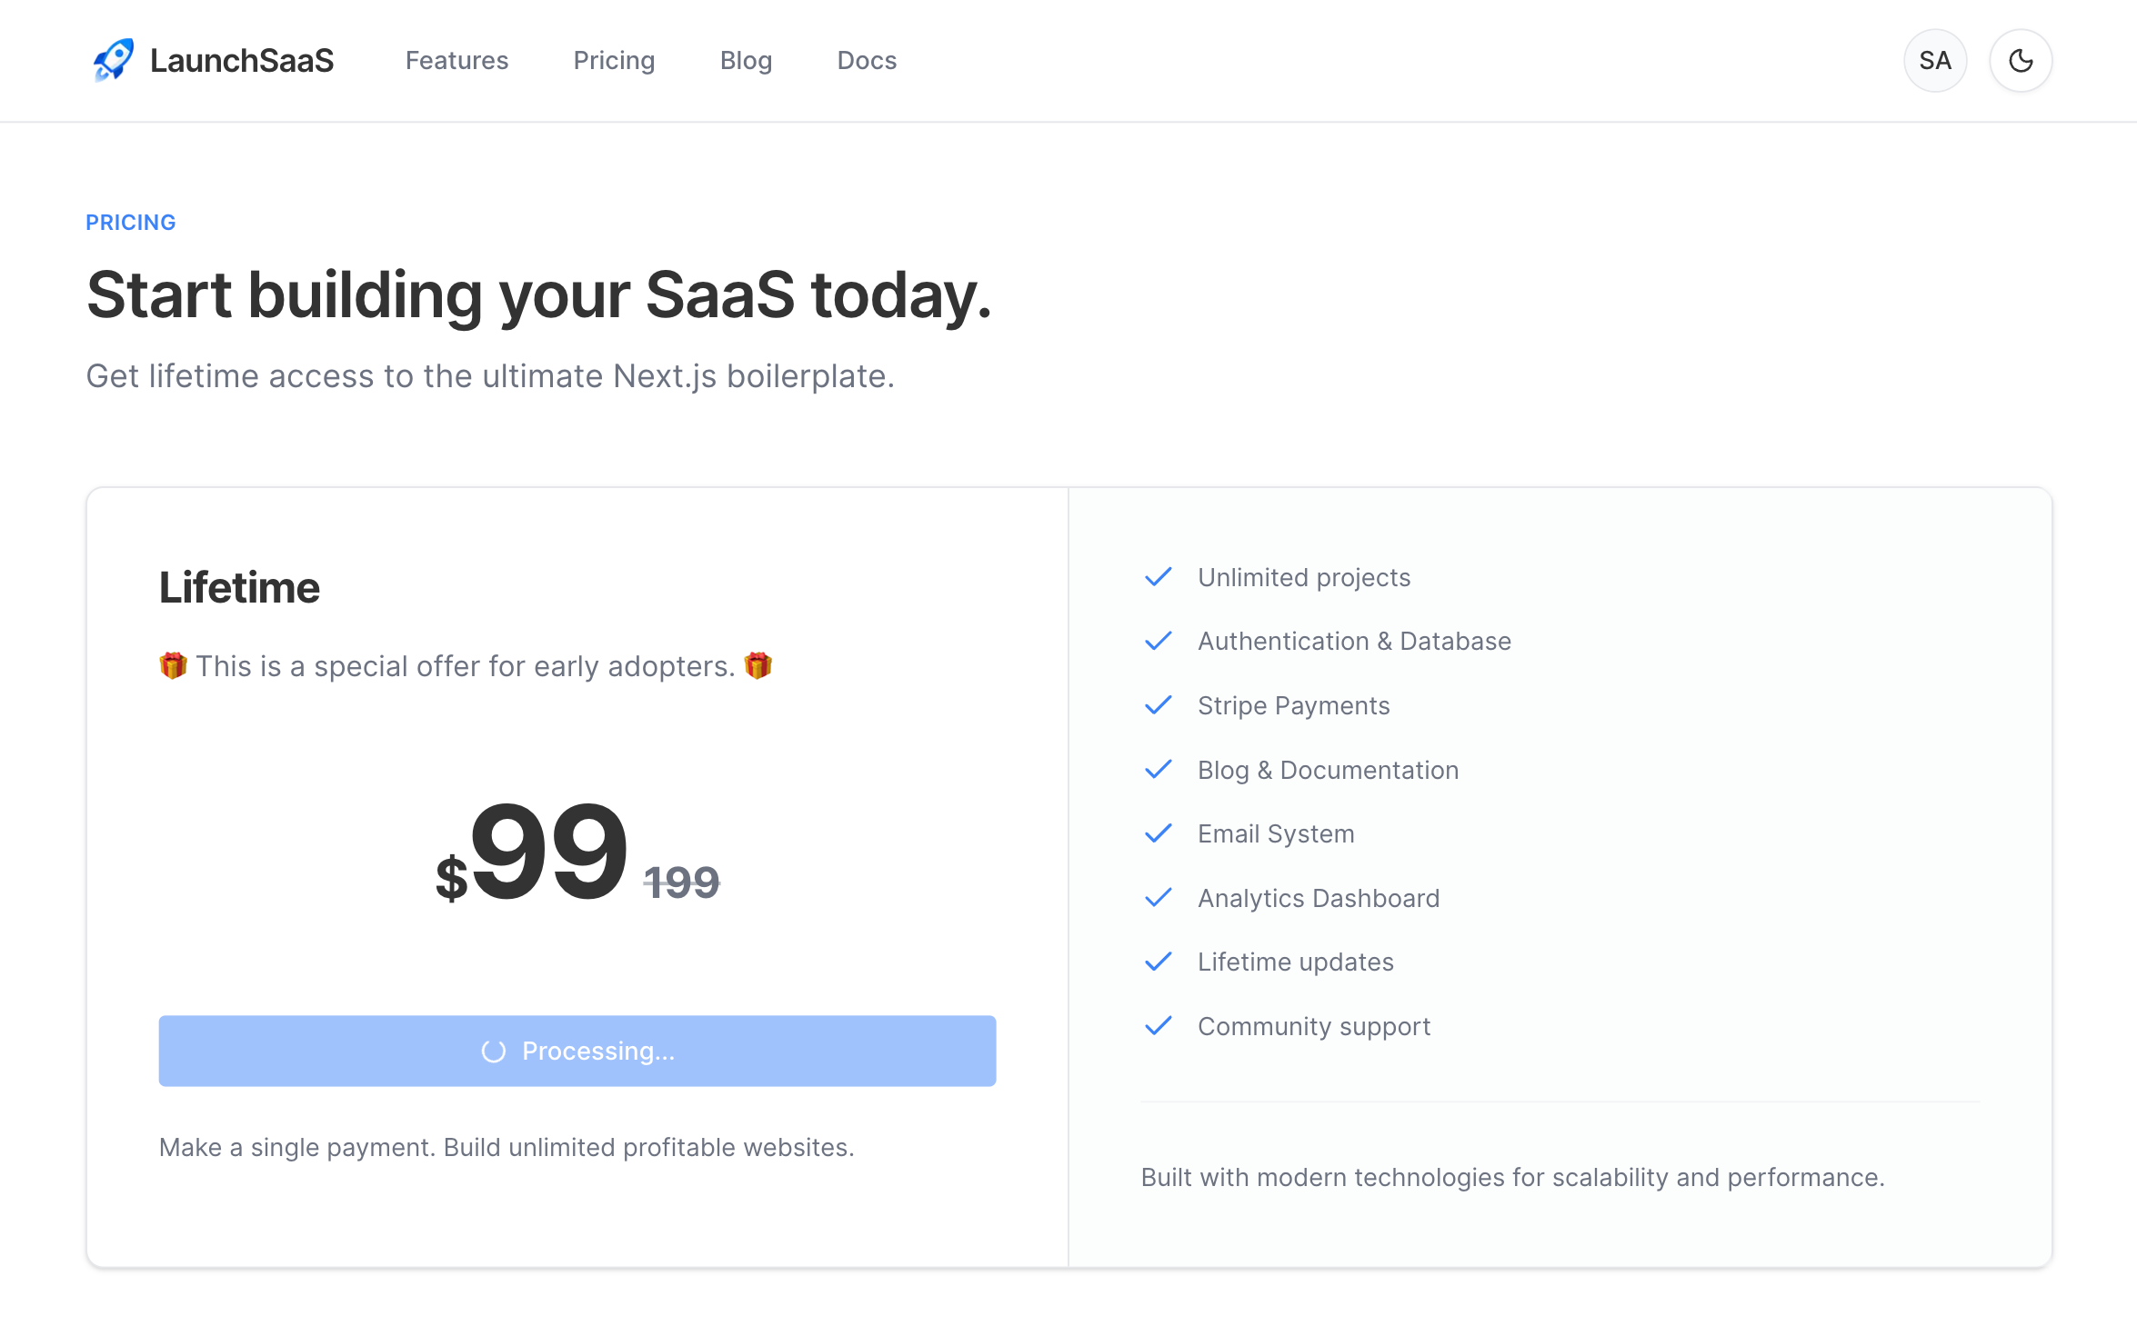Screen dimensions: 2137x1336
Task: Open the Features page
Action: [x=456, y=60]
